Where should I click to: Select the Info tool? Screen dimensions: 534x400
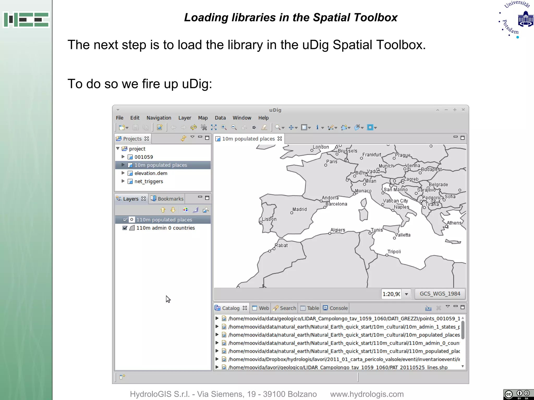[x=317, y=127]
